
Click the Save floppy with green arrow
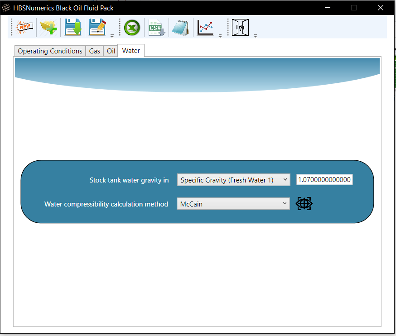(x=73, y=27)
